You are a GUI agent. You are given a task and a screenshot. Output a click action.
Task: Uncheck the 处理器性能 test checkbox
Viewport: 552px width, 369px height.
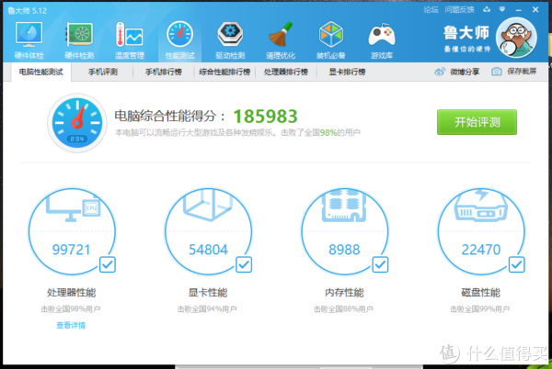[108, 264]
